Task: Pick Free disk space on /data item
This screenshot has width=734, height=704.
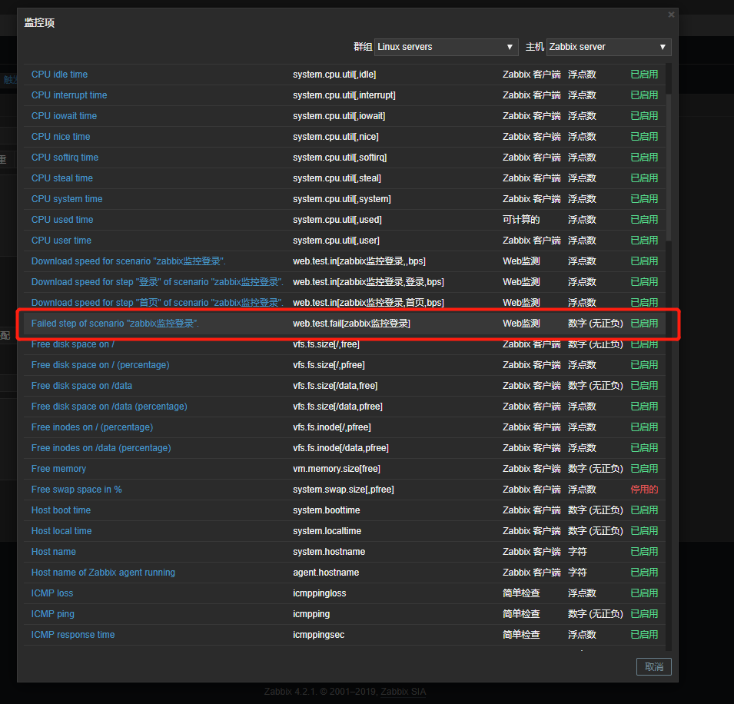Action: tap(81, 386)
